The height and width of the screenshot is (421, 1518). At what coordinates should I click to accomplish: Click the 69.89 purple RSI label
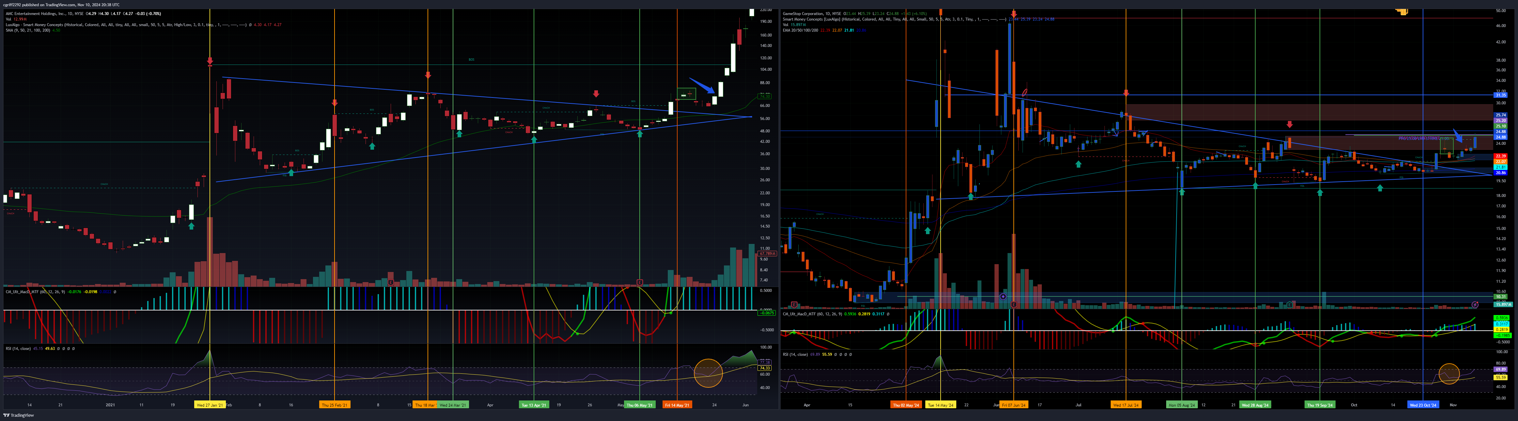tap(1500, 369)
